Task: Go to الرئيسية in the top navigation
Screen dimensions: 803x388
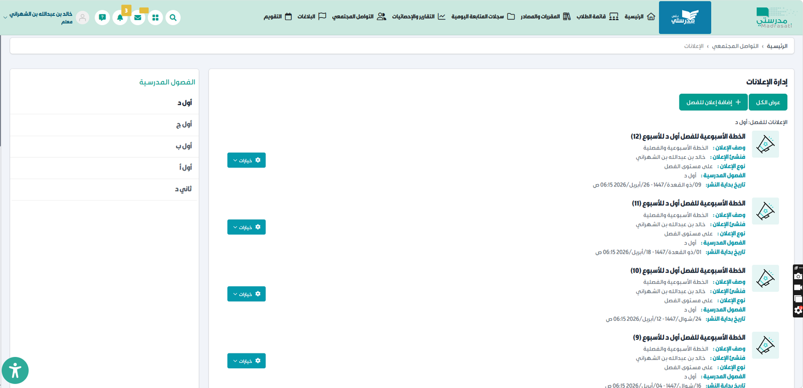Action: pos(640,17)
